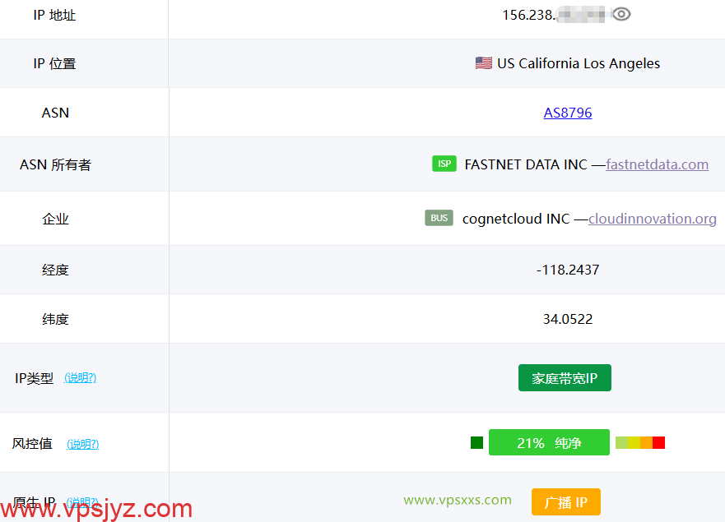Click the ASN 所有者 row label
Screen dimensions: 725x522
(55, 164)
